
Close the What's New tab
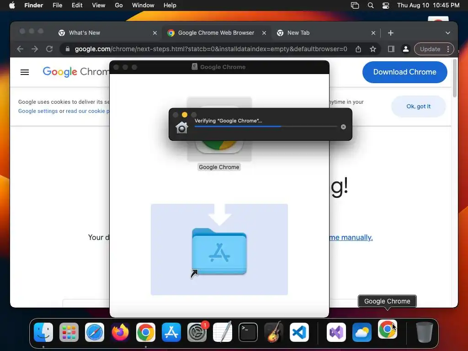(154, 33)
